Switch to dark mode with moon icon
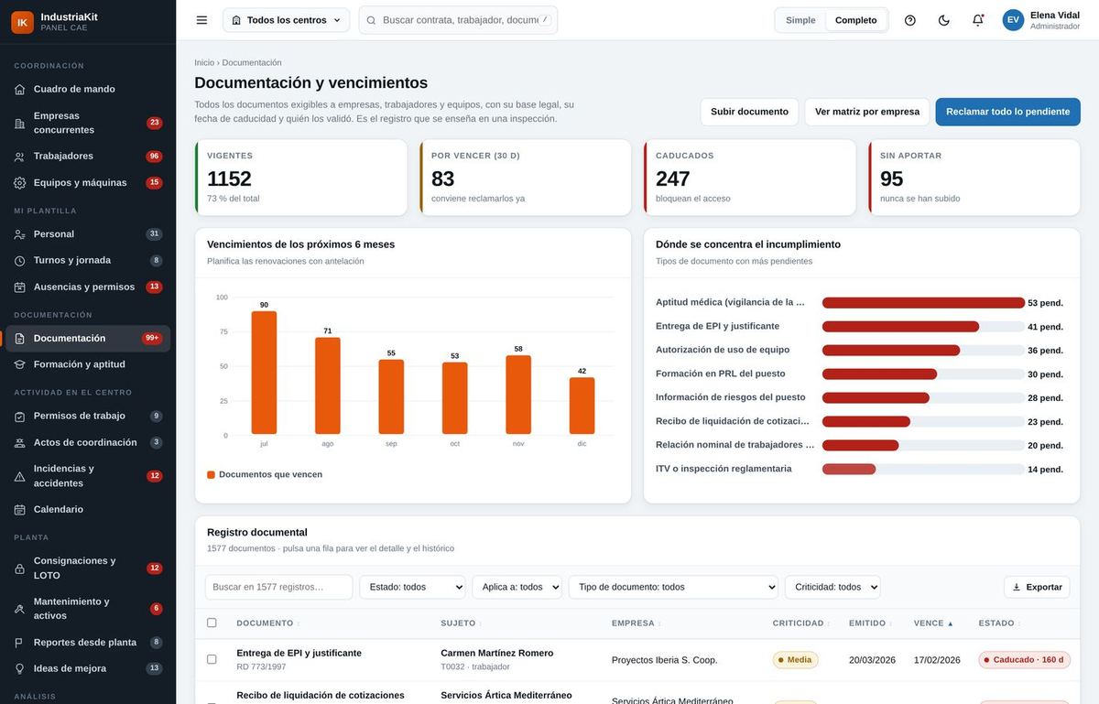 pyautogui.click(x=944, y=20)
